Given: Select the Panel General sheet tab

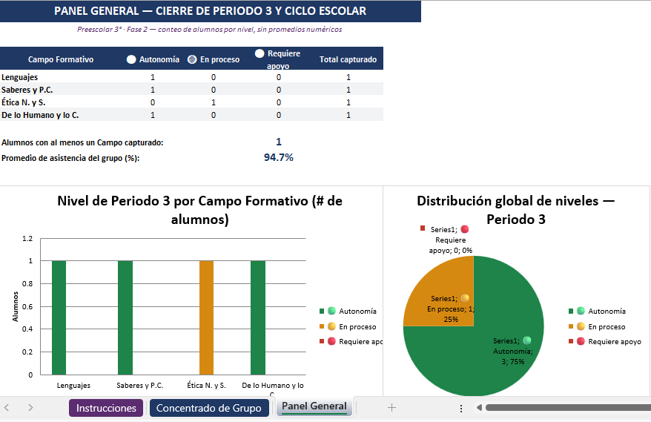Looking at the screenshot, I should [314, 406].
